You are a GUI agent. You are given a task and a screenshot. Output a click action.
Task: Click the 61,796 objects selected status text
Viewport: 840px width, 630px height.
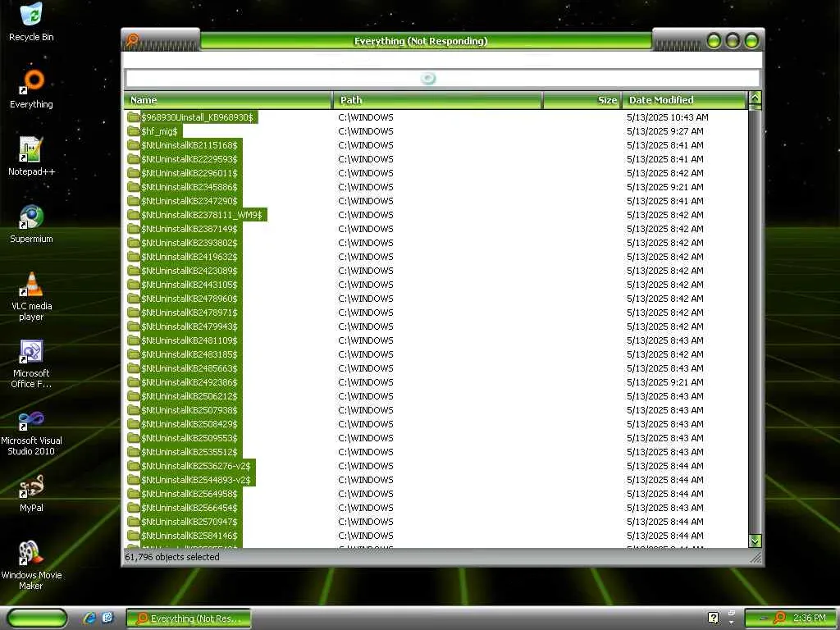point(172,557)
